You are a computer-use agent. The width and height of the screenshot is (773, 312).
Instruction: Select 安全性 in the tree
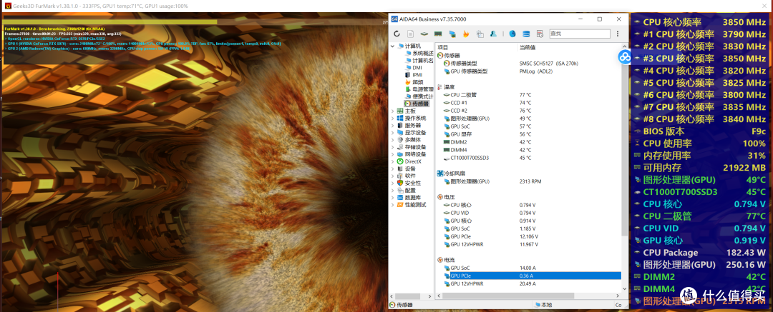409,183
